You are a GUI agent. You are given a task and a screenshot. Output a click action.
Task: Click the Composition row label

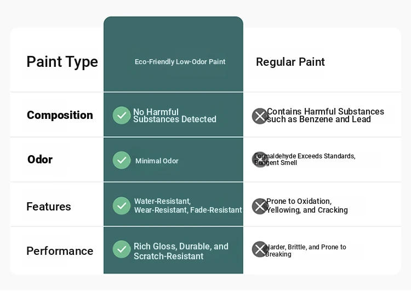(60, 115)
